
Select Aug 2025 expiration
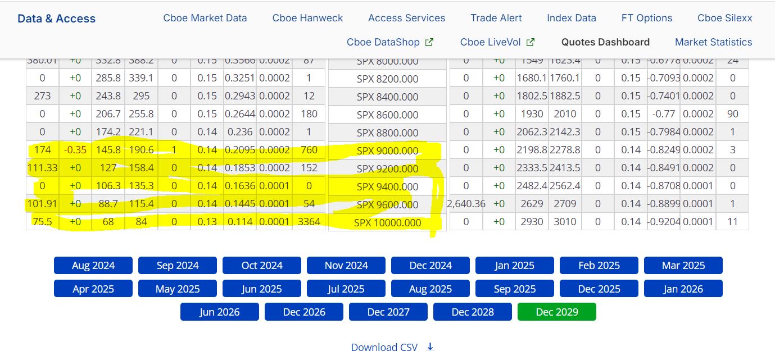(x=430, y=289)
